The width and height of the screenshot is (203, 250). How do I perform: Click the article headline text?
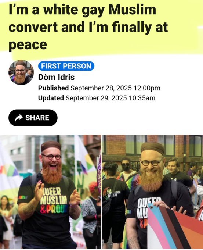pos(88,27)
